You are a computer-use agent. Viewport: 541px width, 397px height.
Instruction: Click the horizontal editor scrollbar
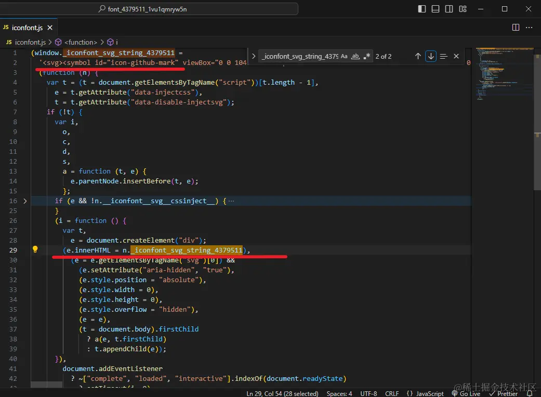tap(46, 384)
